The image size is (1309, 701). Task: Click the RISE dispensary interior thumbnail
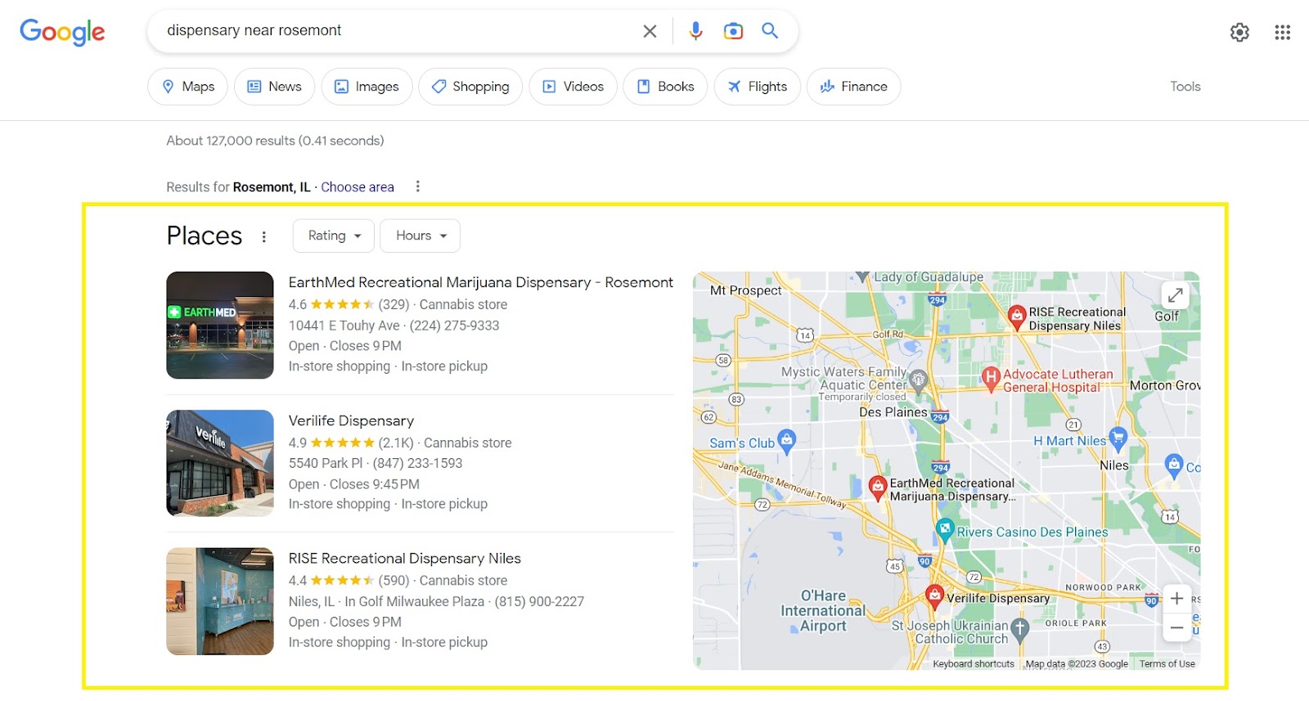220,601
